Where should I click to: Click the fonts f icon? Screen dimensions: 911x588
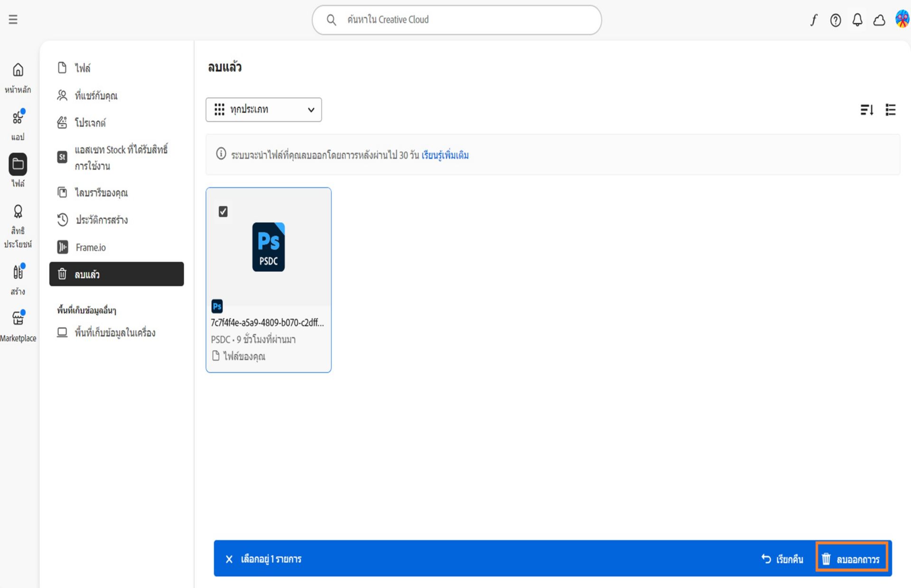tap(814, 20)
